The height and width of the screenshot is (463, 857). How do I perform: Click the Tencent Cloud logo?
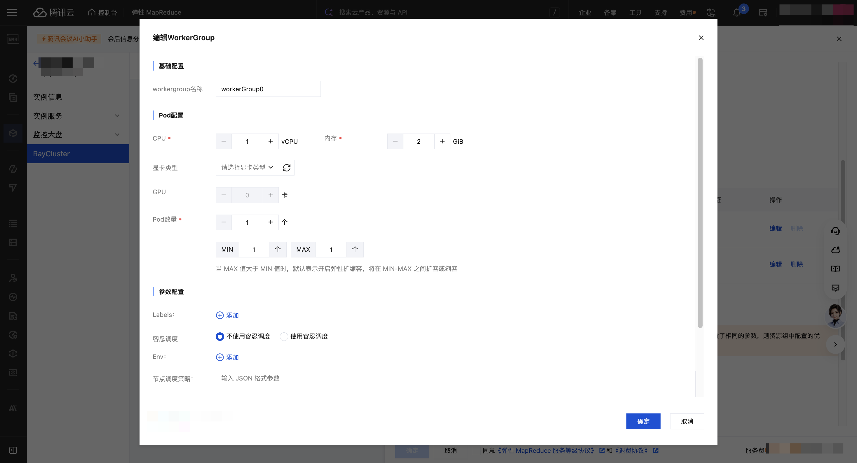click(x=54, y=12)
